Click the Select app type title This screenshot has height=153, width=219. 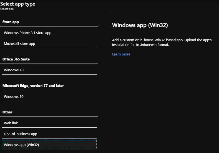pos(17,4)
